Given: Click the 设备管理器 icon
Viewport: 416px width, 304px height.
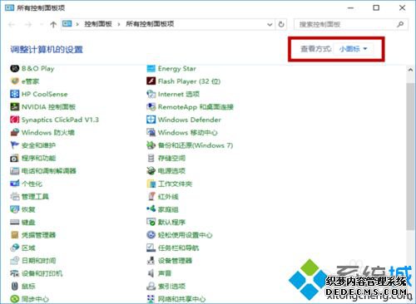Looking at the screenshot, I should pos(151,261).
